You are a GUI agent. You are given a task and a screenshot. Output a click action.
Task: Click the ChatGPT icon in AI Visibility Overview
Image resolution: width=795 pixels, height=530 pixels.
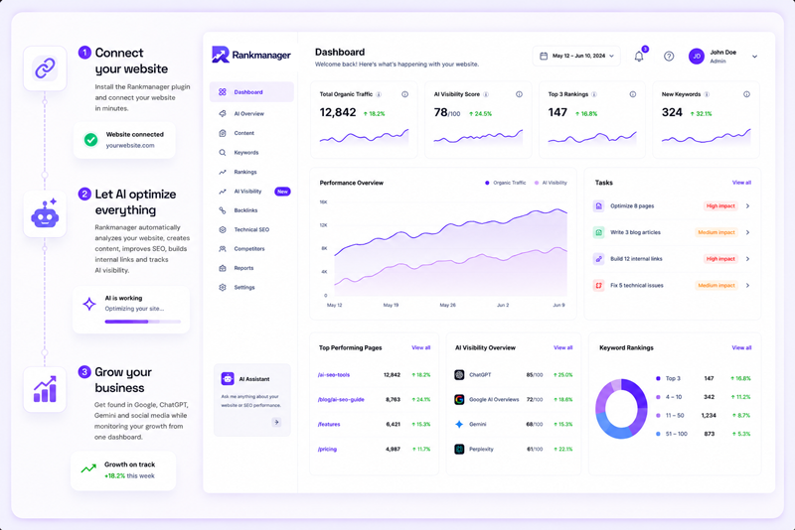pyautogui.click(x=459, y=374)
